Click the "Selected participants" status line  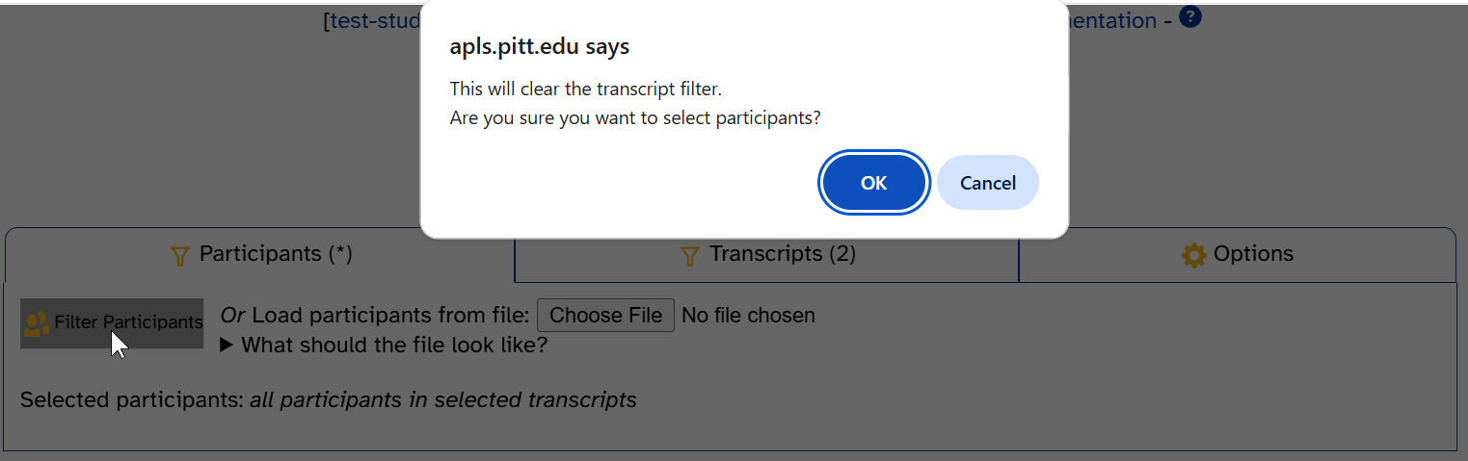(x=329, y=400)
